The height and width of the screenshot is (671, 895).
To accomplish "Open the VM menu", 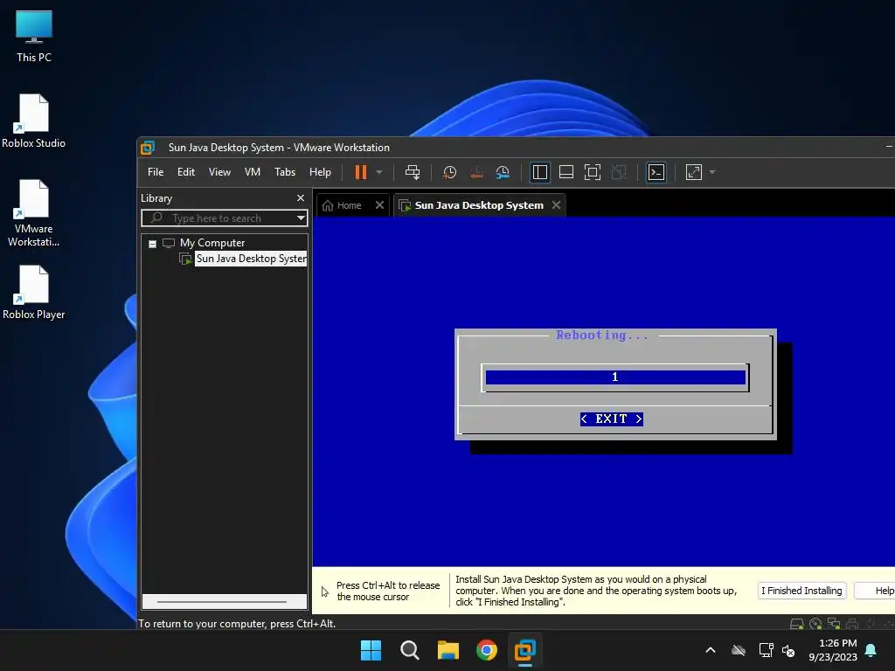I will pyautogui.click(x=253, y=172).
